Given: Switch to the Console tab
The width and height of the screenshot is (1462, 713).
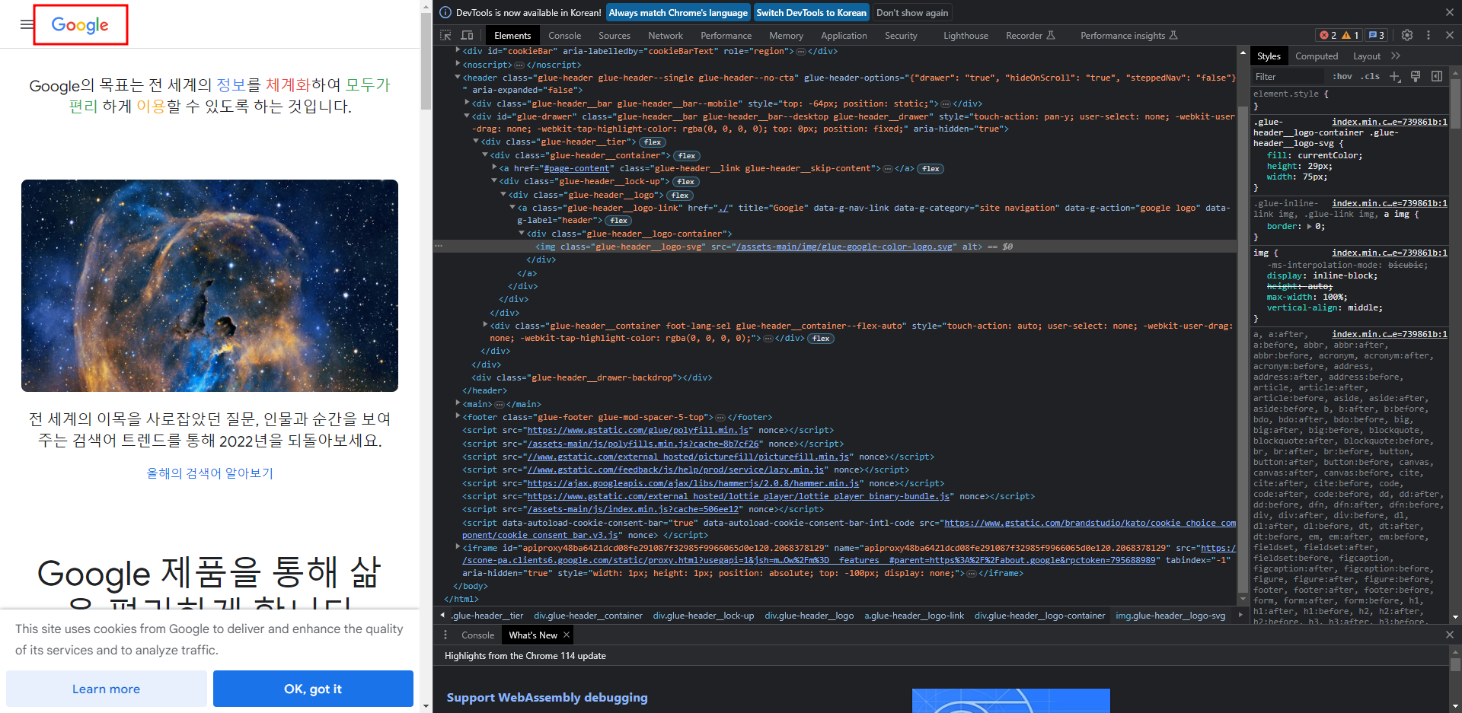Looking at the screenshot, I should (564, 35).
